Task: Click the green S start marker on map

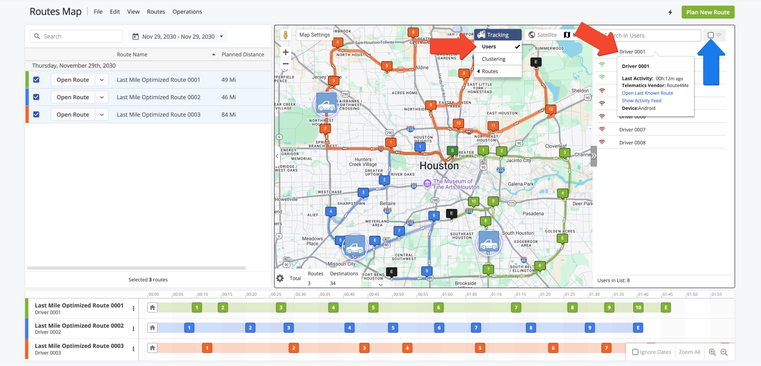Action: tap(452, 151)
